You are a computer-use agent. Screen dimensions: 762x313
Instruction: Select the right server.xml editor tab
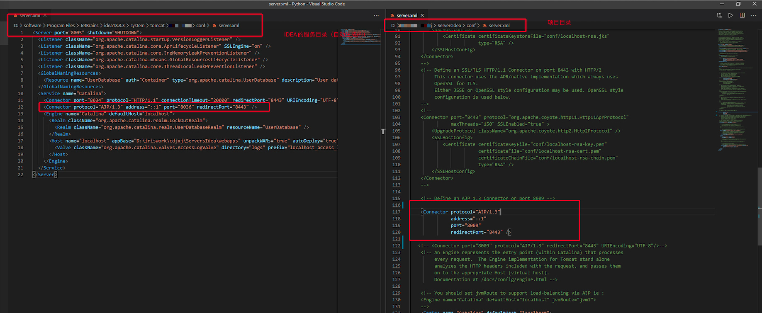coord(407,15)
